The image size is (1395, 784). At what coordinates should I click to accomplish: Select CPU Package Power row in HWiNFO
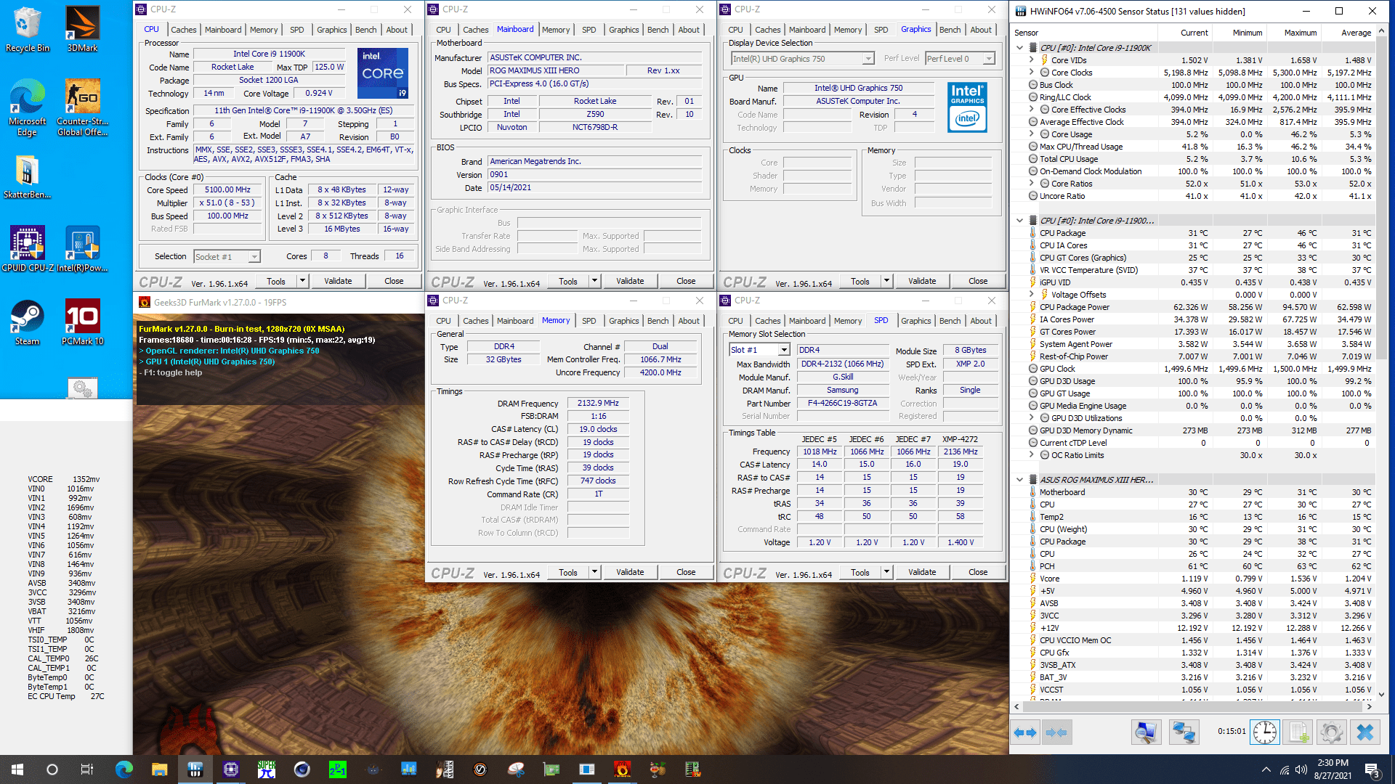(1195, 307)
